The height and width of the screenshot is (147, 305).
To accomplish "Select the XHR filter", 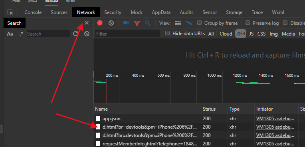I will coord(241,34).
